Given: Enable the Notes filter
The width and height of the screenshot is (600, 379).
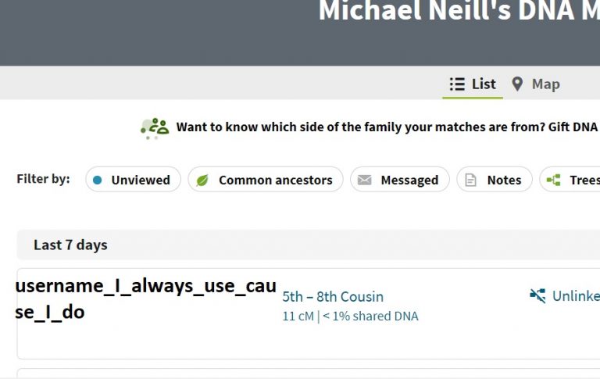Looking at the screenshot, I should coord(495,180).
